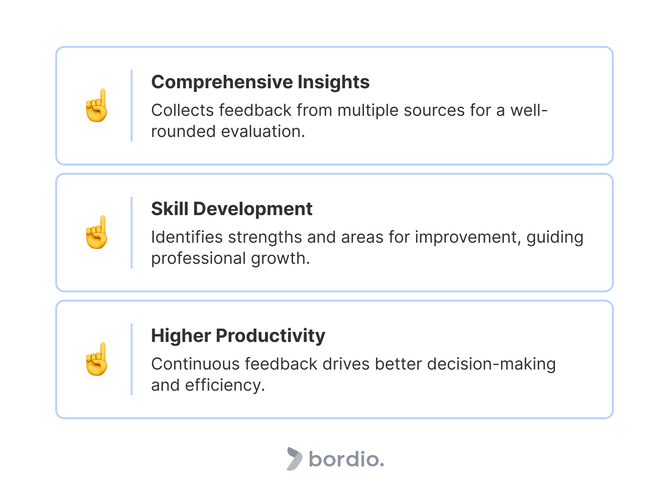Click the words 'rounded evaluation.'
This screenshot has width=669, height=501.
click(x=228, y=131)
